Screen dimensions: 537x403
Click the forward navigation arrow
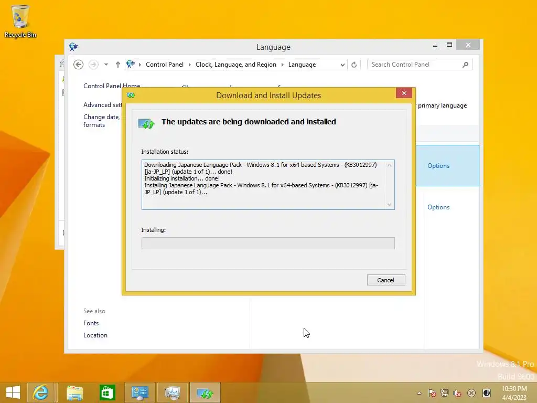pos(93,65)
